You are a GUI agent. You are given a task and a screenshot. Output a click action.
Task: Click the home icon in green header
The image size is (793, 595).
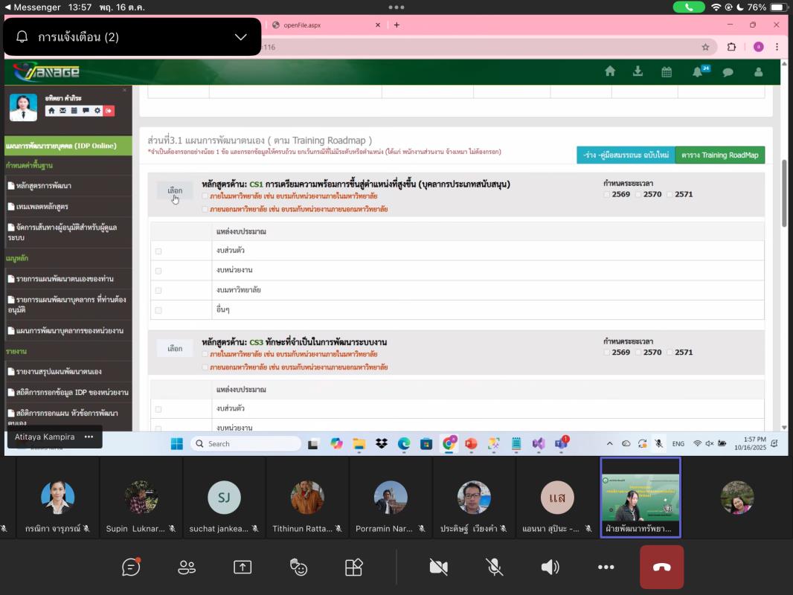(610, 72)
